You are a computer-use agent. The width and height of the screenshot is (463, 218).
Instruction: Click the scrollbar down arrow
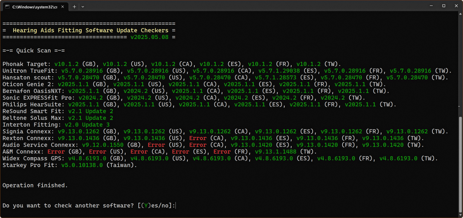pos(460,215)
